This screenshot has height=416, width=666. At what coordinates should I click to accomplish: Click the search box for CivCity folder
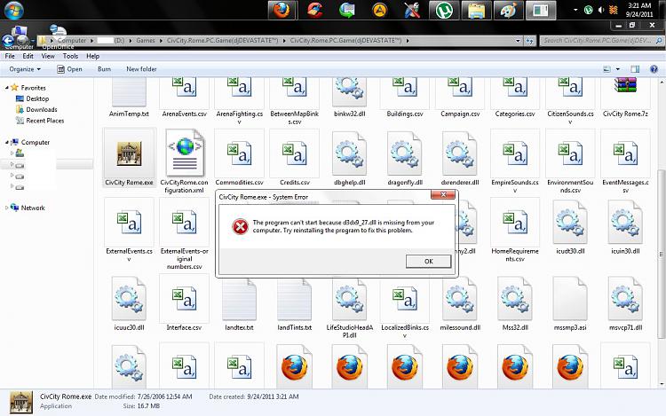[x=601, y=41]
